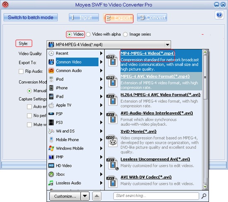Click the Recent clock icon
This screenshot has height=202, width=228.
[x=51, y=53]
